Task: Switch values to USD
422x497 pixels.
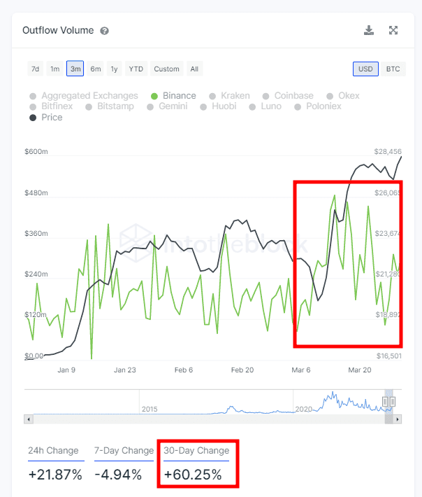Action: tap(365, 69)
